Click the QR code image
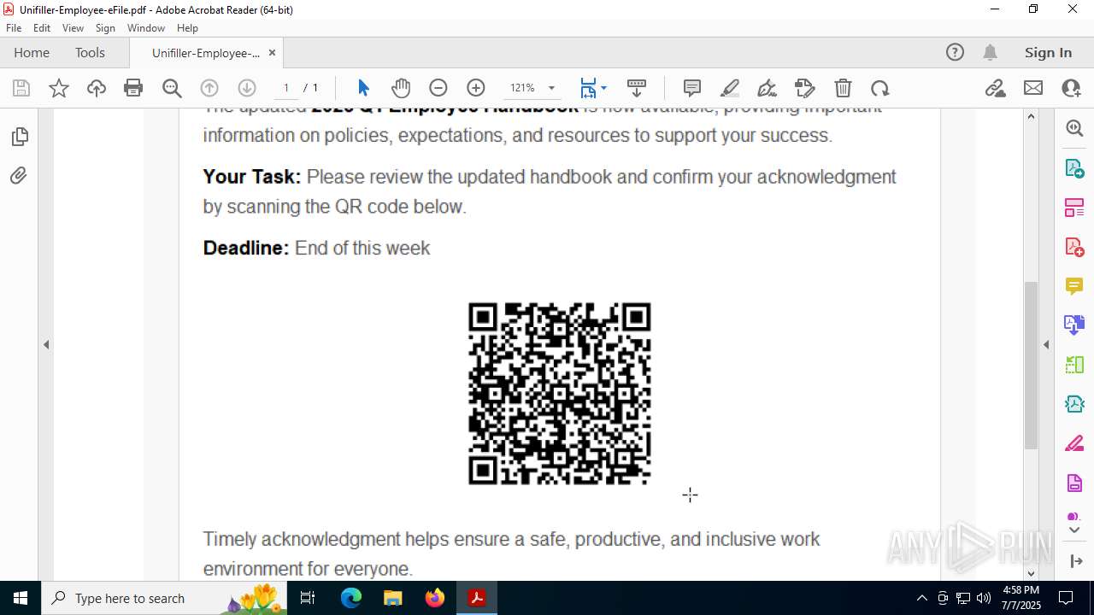The width and height of the screenshot is (1094, 615). tap(560, 394)
